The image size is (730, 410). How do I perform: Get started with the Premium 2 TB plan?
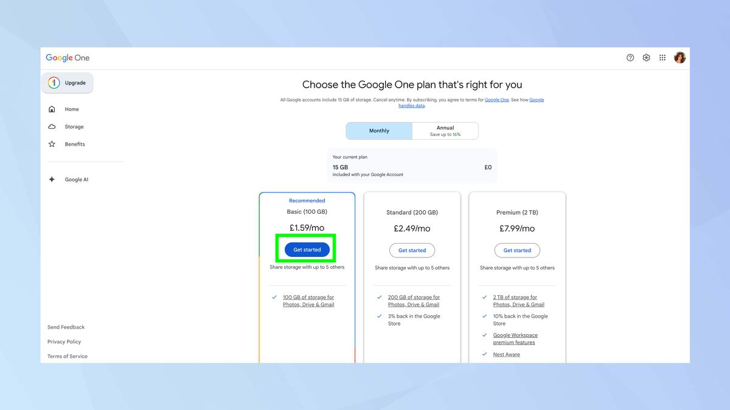(x=517, y=250)
